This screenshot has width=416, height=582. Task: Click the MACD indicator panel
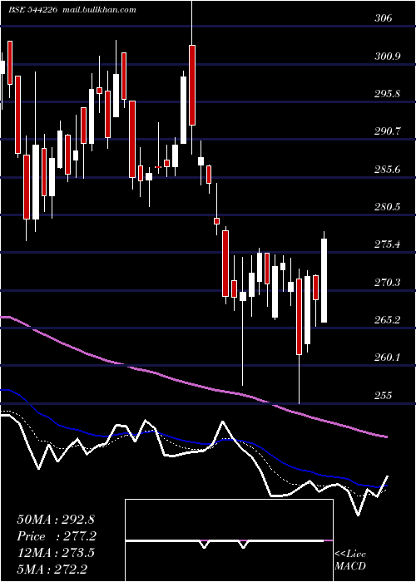(229, 540)
